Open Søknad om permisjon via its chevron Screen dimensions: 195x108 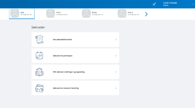(116, 56)
